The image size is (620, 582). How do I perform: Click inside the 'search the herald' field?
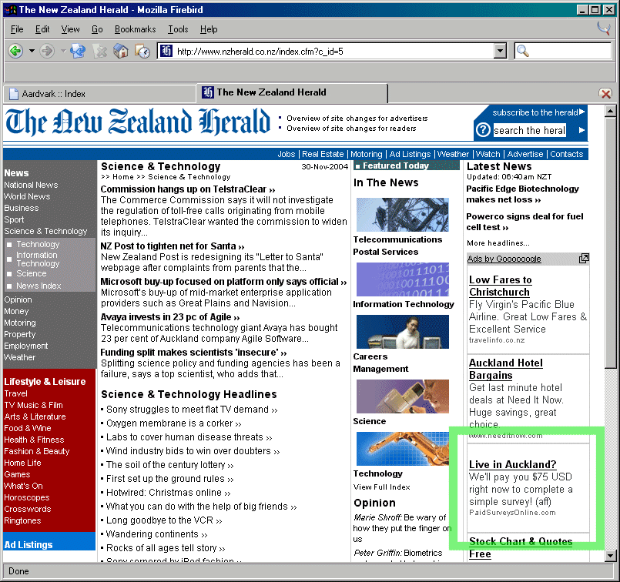click(x=529, y=130)
